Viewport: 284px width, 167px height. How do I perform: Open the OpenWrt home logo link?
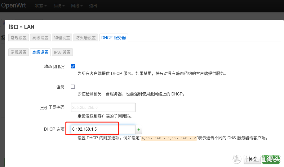click(14, 5)
